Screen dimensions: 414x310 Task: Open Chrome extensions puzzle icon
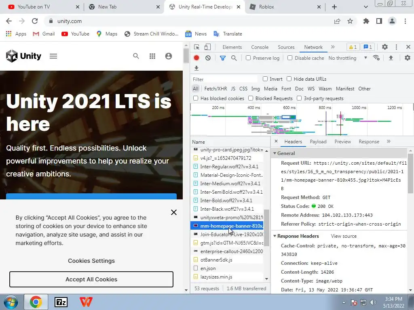click(366, 21)
